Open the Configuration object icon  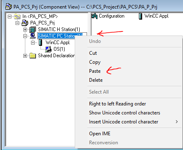point(94,16)
